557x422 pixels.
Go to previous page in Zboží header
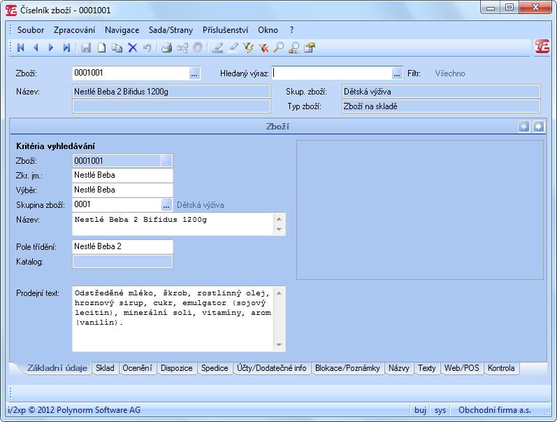523,126
